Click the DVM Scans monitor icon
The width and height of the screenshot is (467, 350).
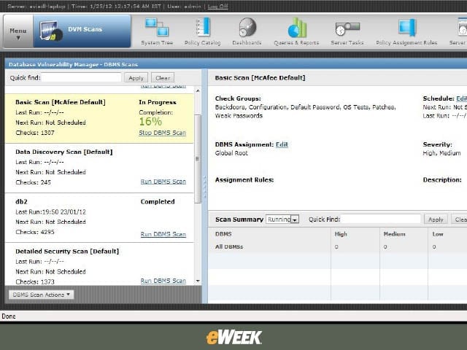click(51, 31)
